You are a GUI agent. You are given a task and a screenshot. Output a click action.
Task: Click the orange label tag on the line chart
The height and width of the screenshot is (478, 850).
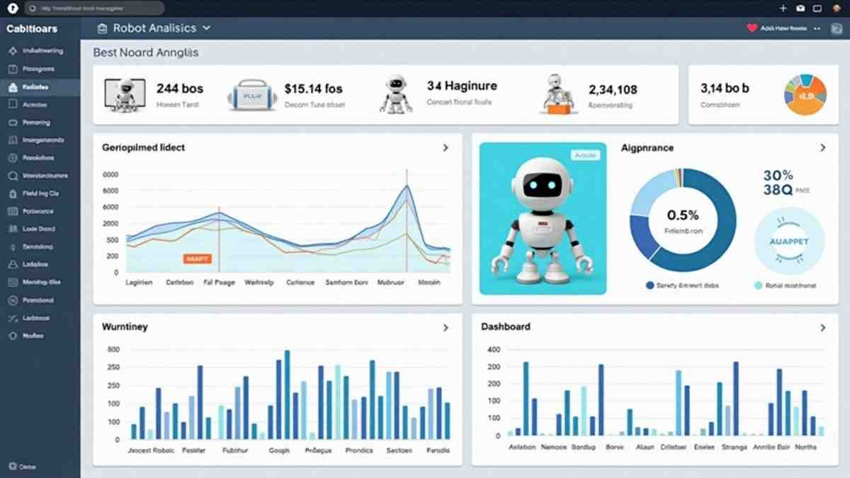click(196, 259)
